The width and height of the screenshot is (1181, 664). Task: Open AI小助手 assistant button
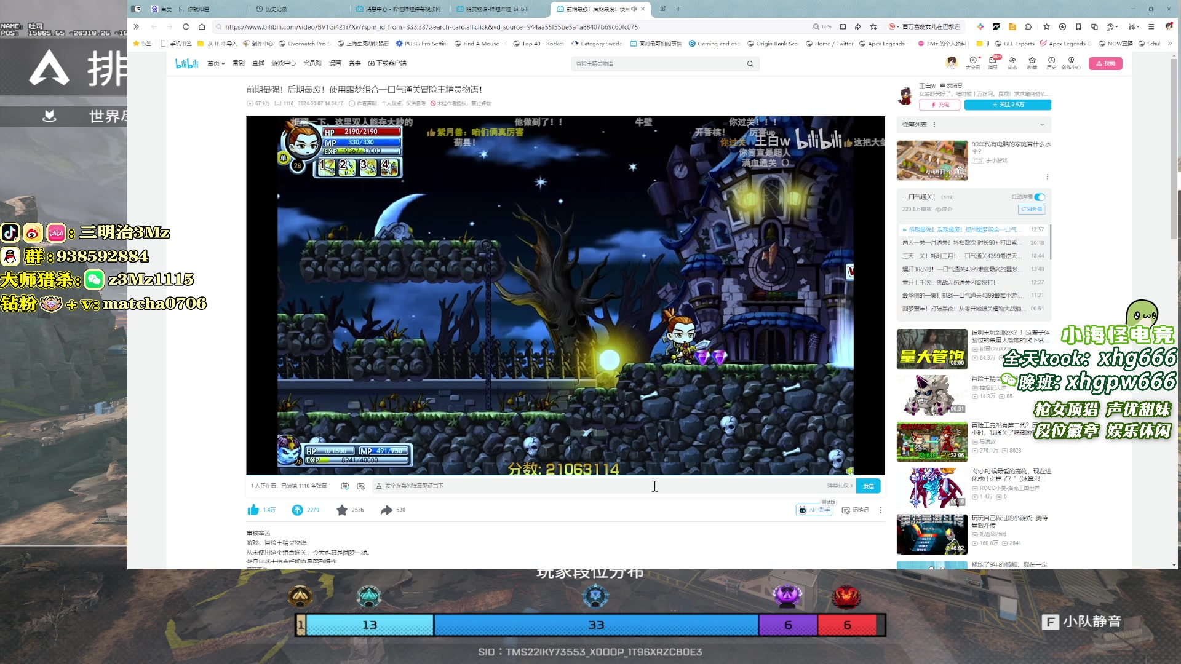[814, 510]
